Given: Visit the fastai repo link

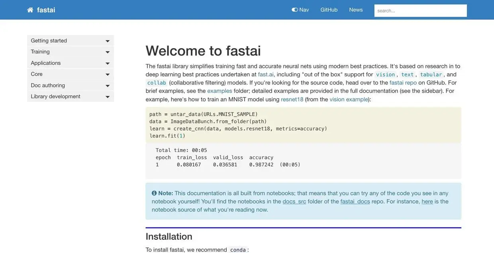Looking at the screenshot, I should coord(403,82).
